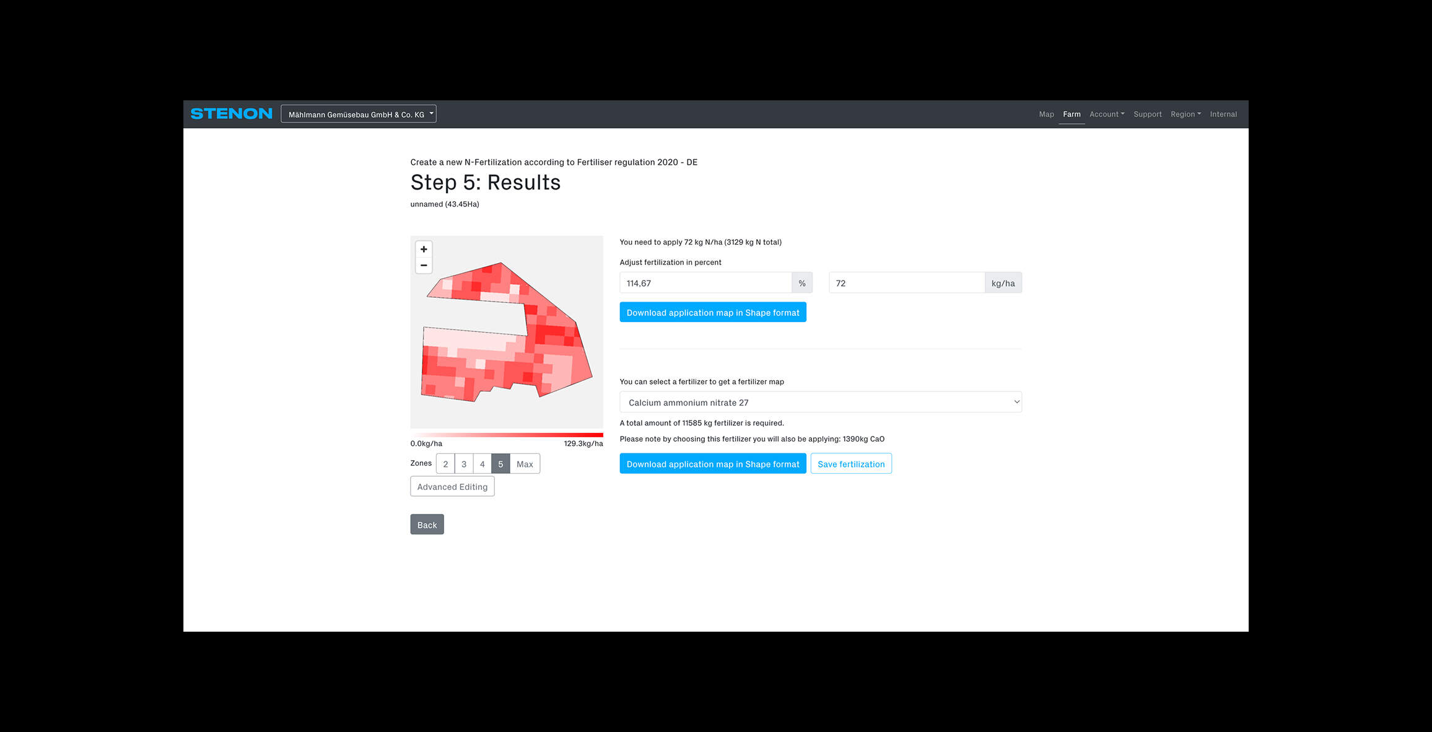Image resolution: width=1432 pixels, height=732 pixels.
Task: Expand the Calcium ammonium nitrate 27 fertilizer dropdown
Action: click(820, 403)
